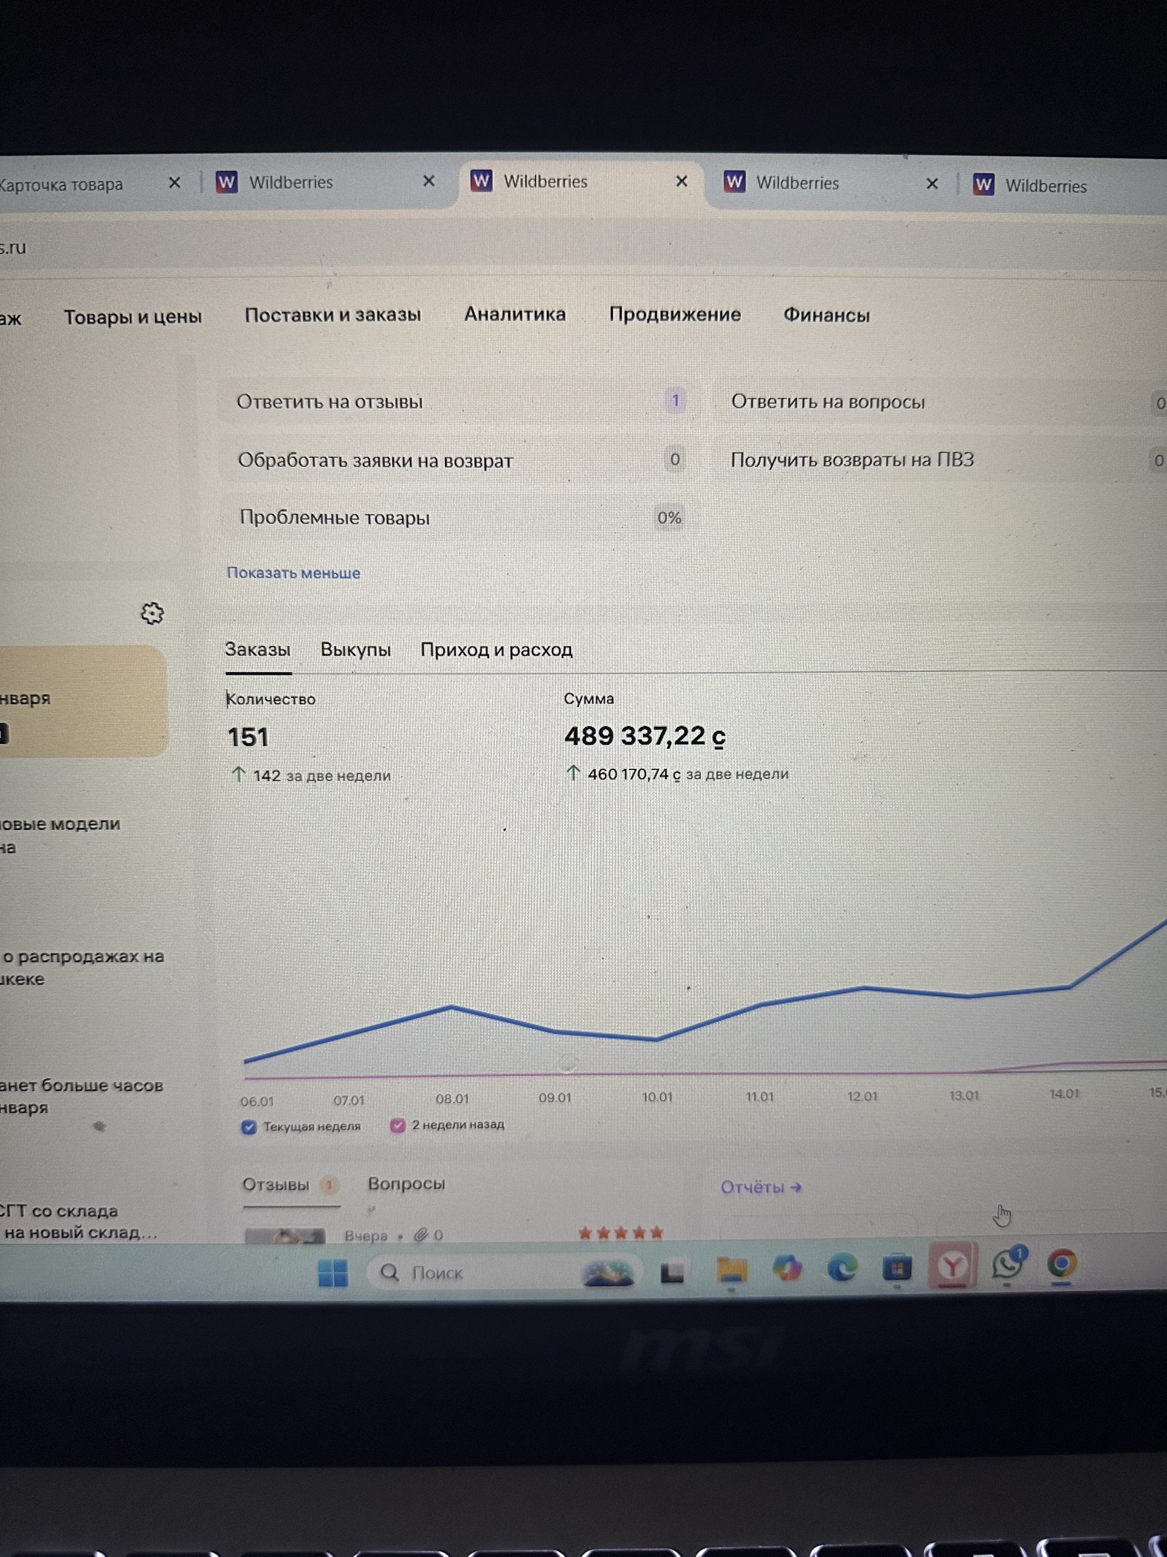Open the Вопросы tab below the chart

pos(406,1184)
